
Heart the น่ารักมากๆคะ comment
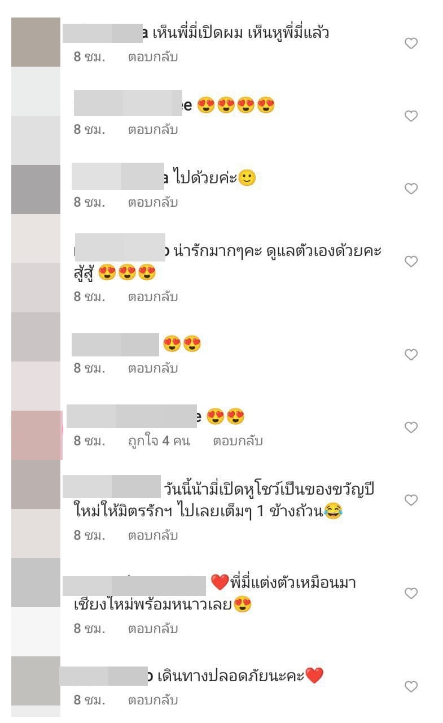tap(411, 261)
